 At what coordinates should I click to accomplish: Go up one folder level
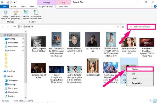point(15,27)
